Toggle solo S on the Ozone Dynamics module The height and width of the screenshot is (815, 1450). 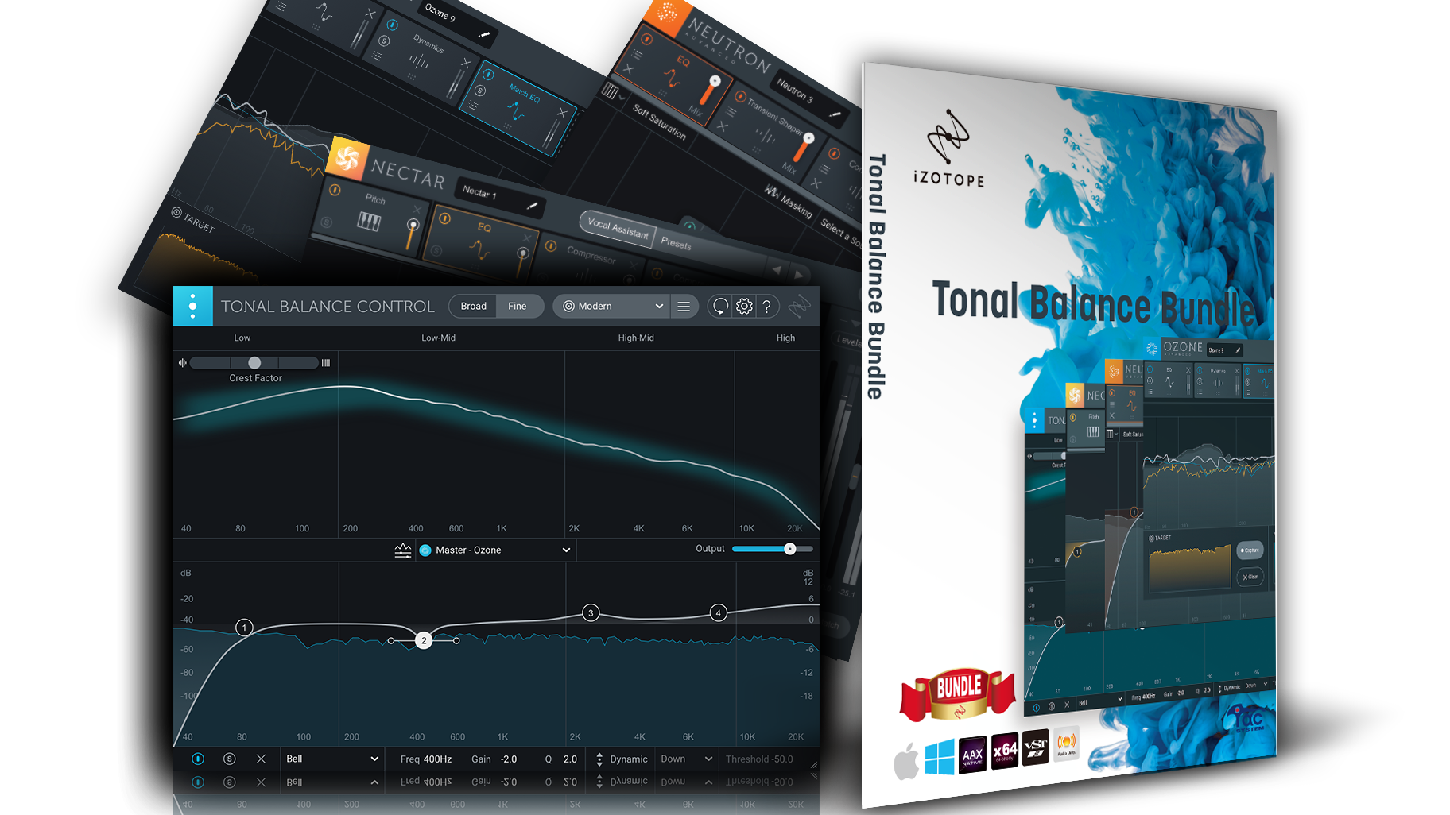[384, 40]
